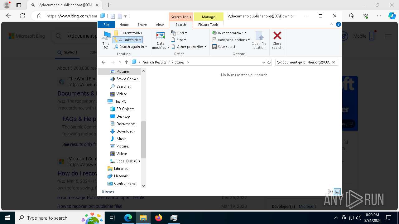Select Picture Tools ribbon tab
The height and width of the screenshot is (224, 399).
pyautogui.click(x=208, y=25)
